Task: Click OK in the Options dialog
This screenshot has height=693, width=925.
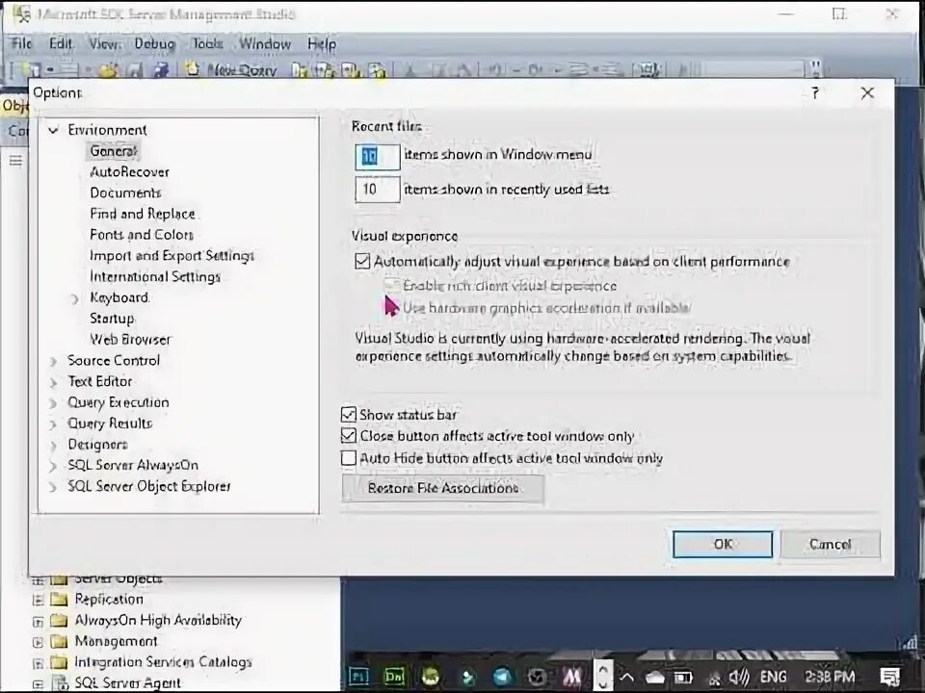Action: [723, 544]
